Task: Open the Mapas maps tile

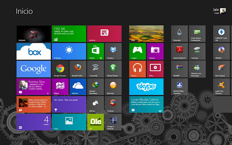Action: (60, 87)
